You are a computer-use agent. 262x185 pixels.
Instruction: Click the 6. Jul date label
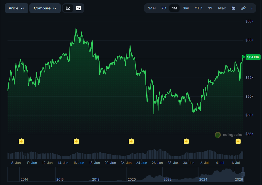(236, 163)
